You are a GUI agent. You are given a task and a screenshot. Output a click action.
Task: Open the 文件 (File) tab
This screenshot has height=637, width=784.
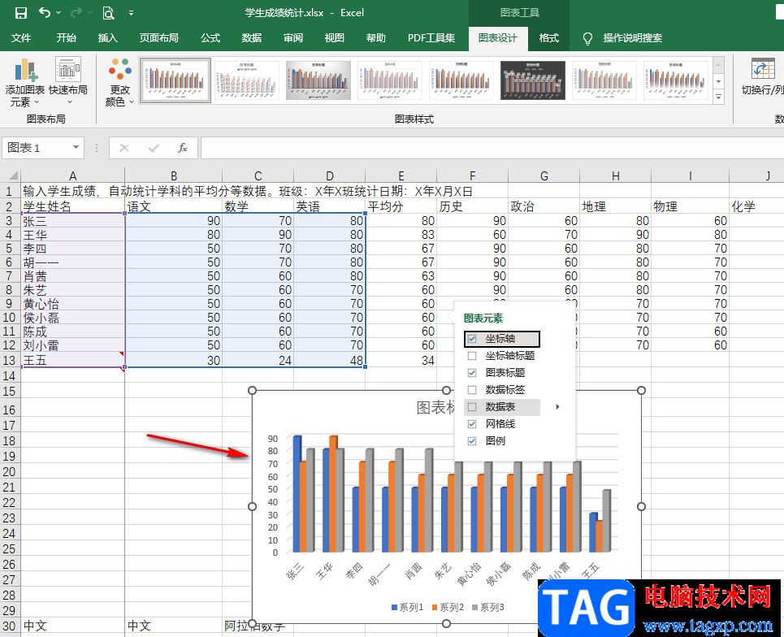pos(21,38)
